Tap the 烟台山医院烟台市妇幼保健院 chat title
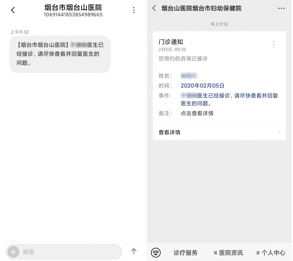 [201, 8]
